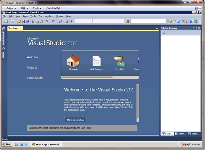
Task: Open the document tab list dropdown arrow
Action: pyautogui.click(x=157, y=28)
